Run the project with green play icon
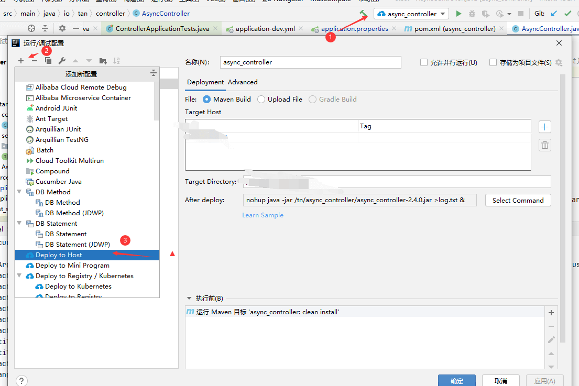This screenshot has width=579, height=386. [458, 14]
